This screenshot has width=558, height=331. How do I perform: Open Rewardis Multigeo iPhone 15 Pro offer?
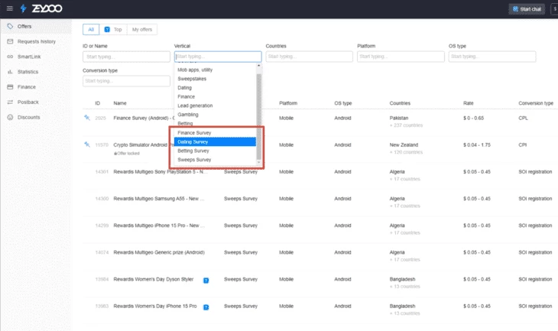(x=159, y=226)
